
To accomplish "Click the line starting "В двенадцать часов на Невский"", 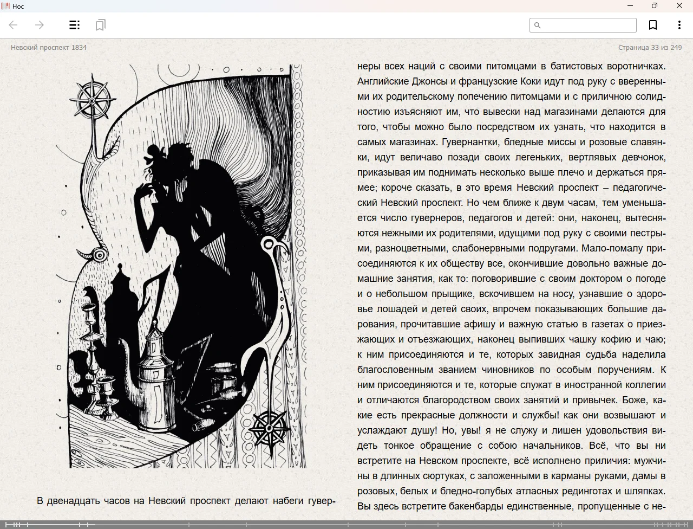I will coord(186,501).
